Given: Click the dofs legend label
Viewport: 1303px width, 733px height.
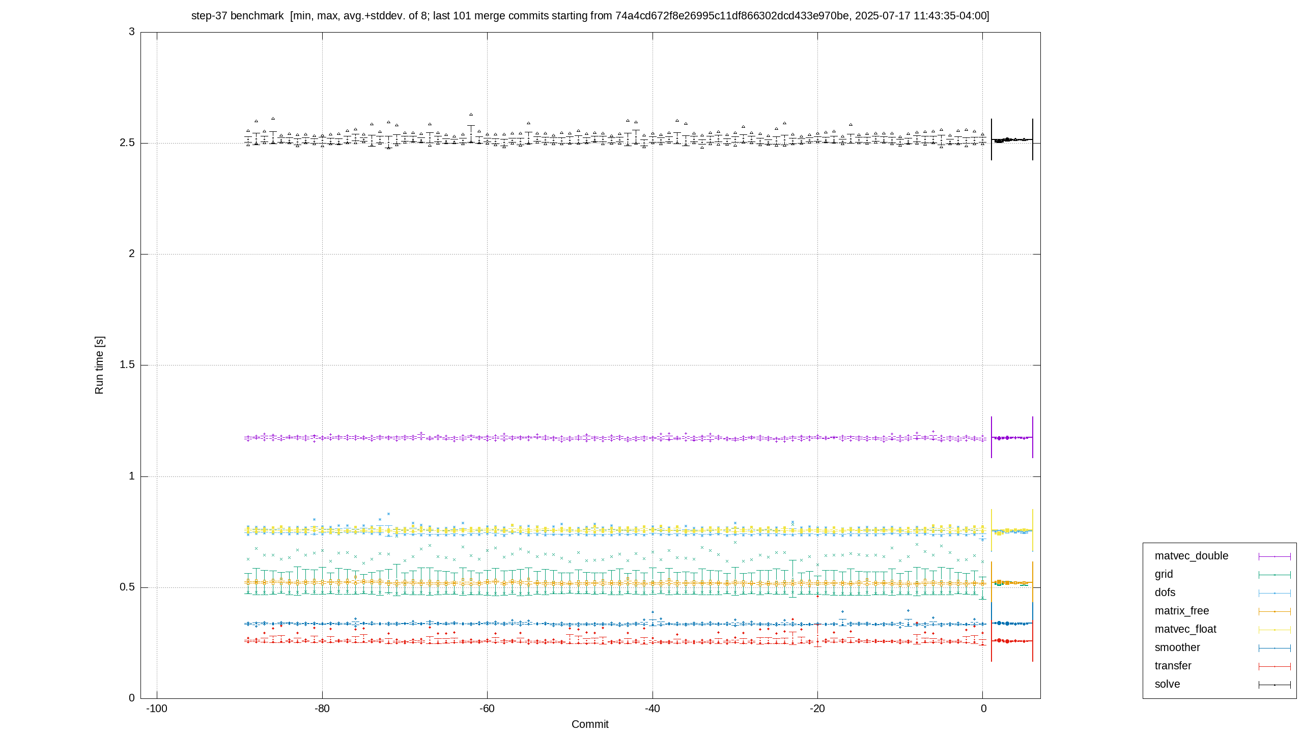Looking at the screenshot, I should coord(1165,593).
